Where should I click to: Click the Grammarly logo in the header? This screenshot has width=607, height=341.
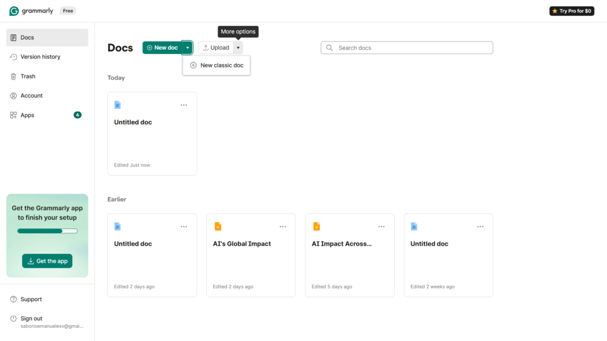31,11
